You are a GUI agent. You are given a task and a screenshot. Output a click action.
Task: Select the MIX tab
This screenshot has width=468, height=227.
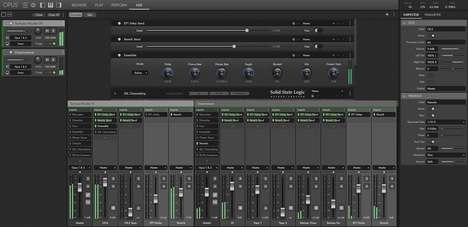(x=139, y=5)
